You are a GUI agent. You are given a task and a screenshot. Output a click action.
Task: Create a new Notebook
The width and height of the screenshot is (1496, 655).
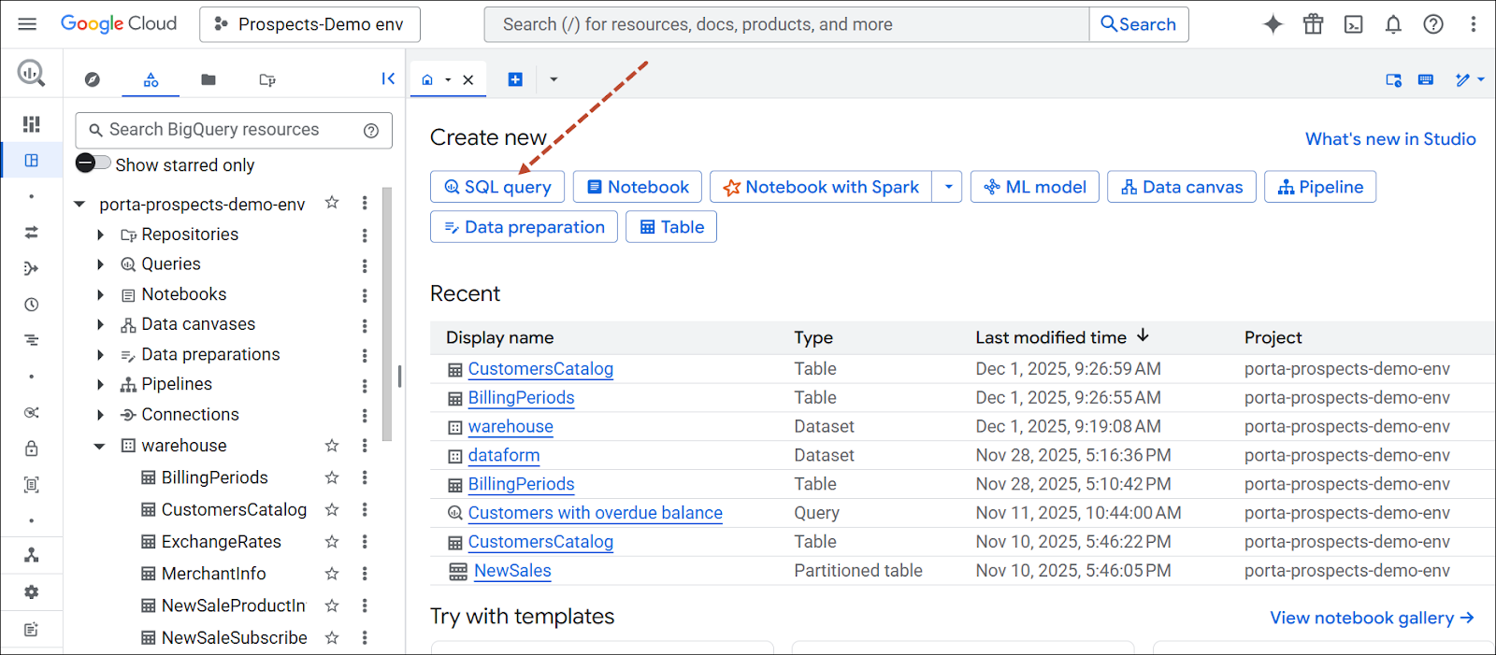[x=638, y=187]
